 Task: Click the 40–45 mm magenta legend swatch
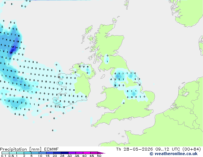coord(87,153)
